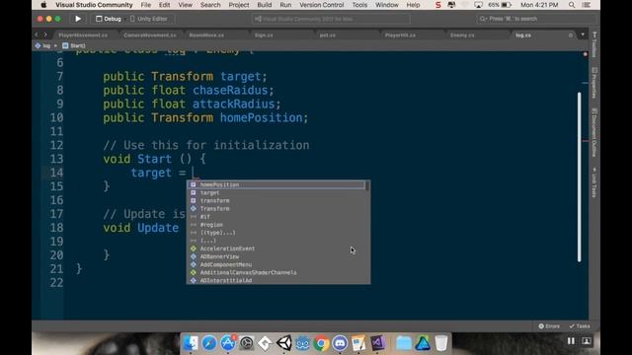Navigate forward with right arrow near tabs
632x355 pixels.
tap(45, 35)
